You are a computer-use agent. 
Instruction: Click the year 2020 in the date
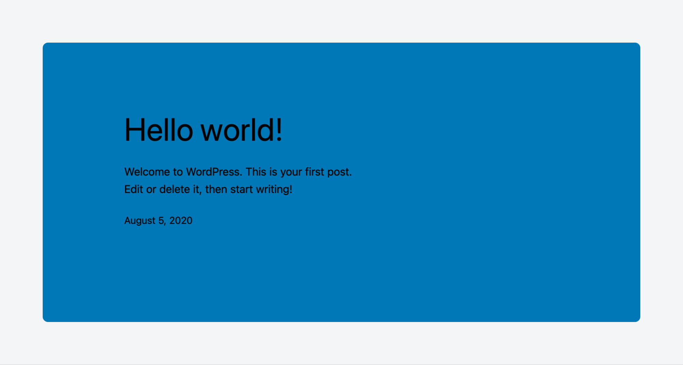point(181,220)
